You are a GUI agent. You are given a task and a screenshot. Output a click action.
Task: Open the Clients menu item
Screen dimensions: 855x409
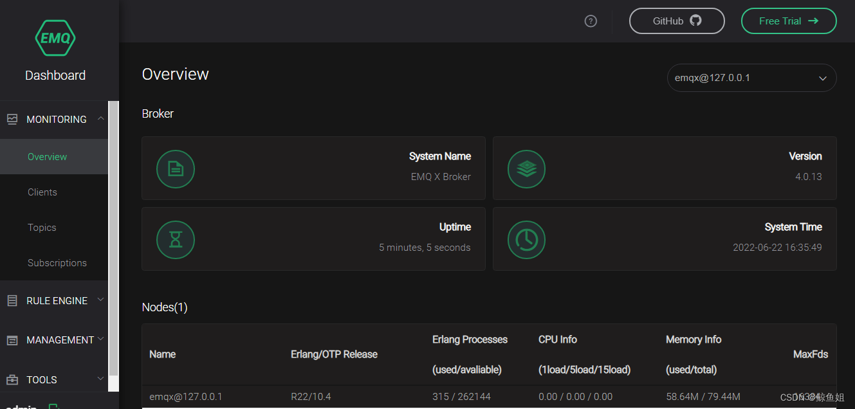54,192
